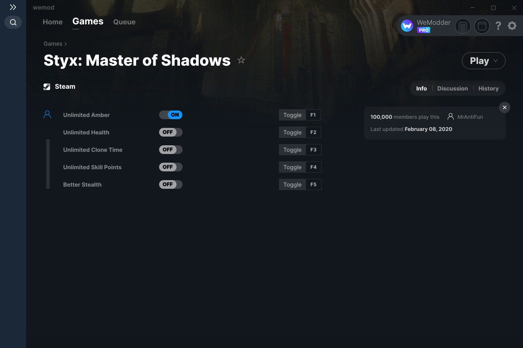The width and height of the screenshot is (523, 348).
Task: Open search using the magnifier icon
Action: [13, 22]
